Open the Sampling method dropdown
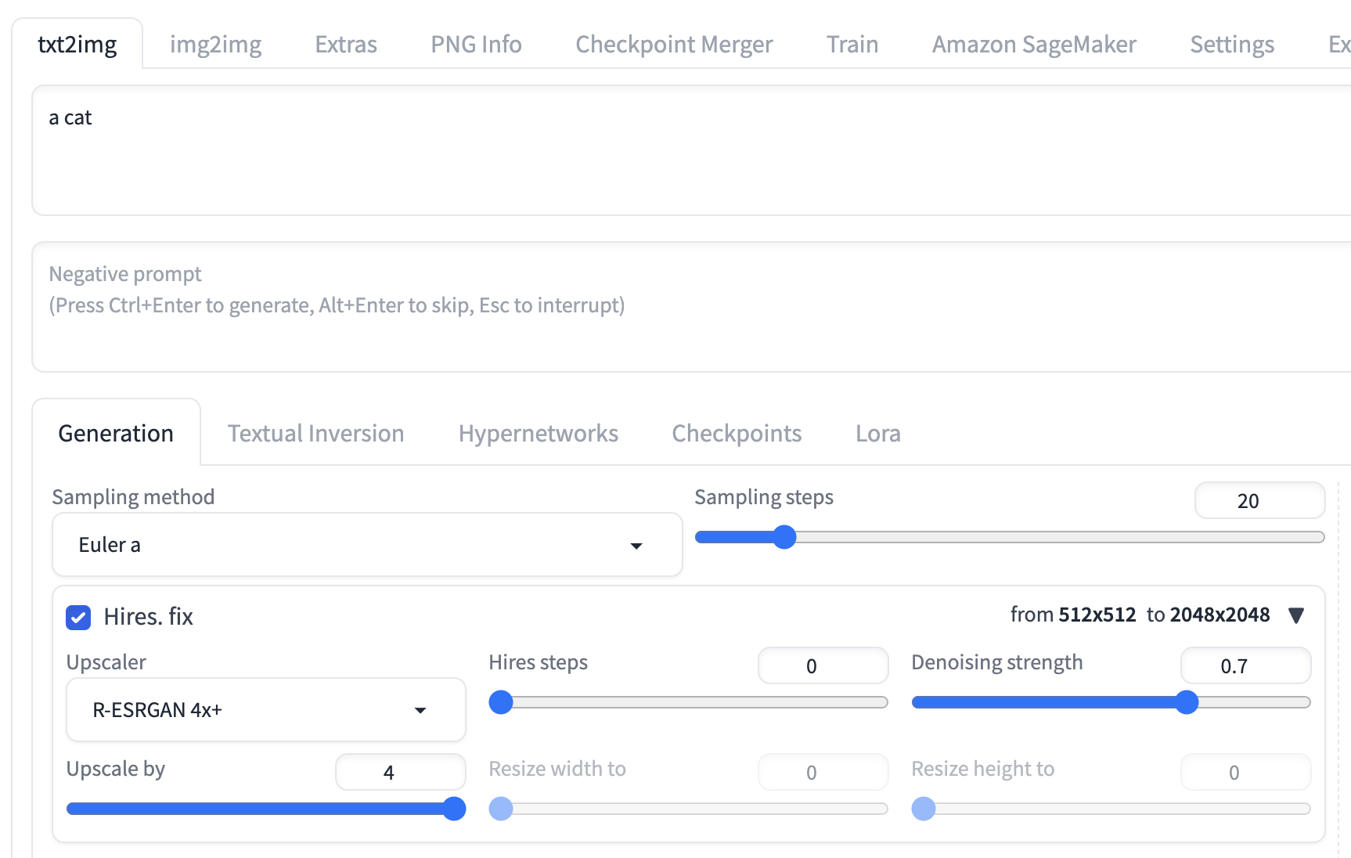The width and height of the screenshot is (1351, 858). coord(366,545)
